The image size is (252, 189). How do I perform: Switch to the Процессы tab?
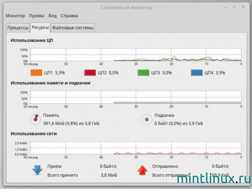click(x=18, y=28)
